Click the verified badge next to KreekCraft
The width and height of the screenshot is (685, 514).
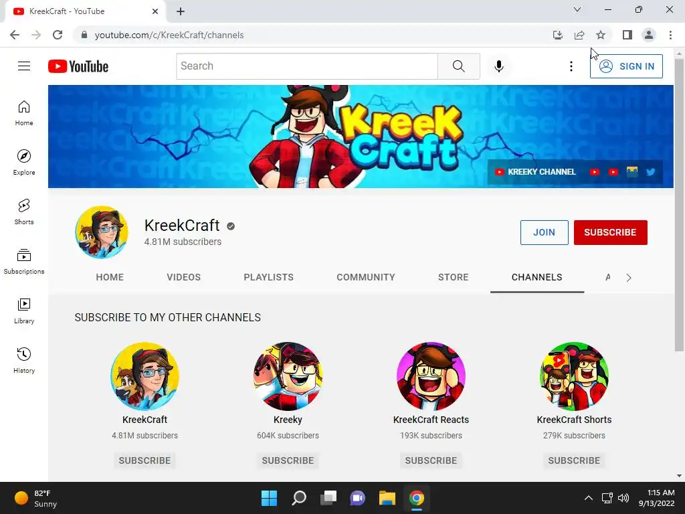231,226
